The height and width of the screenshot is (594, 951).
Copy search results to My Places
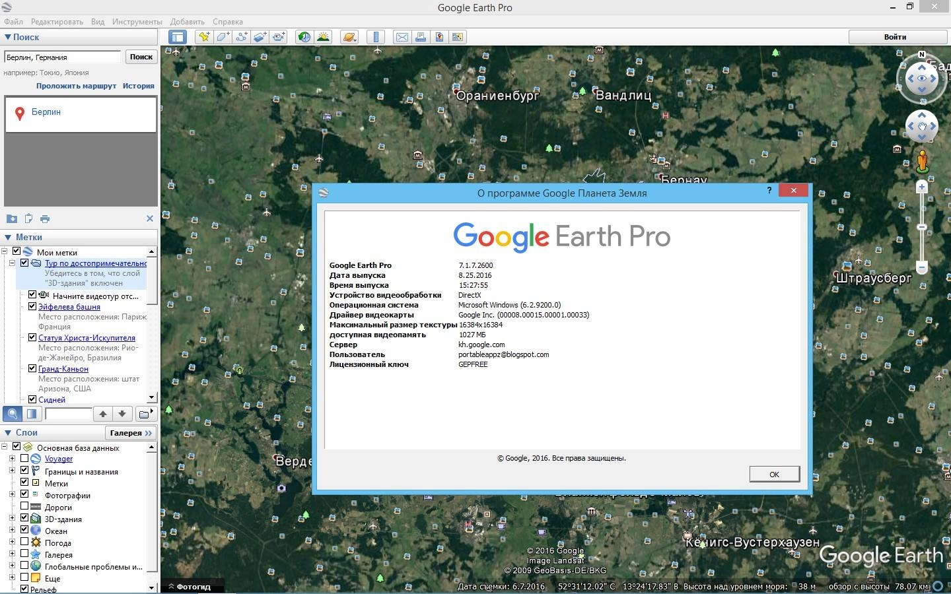coord(12,218)
